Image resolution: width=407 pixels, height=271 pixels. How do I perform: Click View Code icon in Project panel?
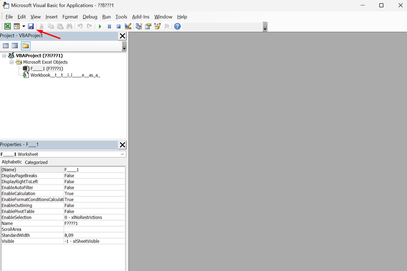pyautogui.click(x=6, y=46)
